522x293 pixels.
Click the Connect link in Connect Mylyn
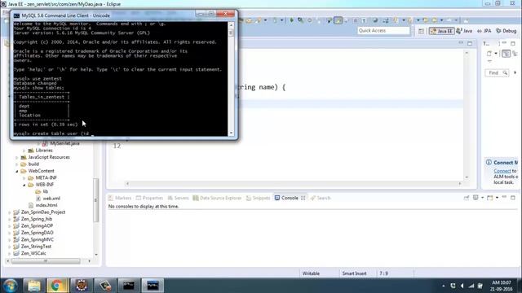(502, 171)
